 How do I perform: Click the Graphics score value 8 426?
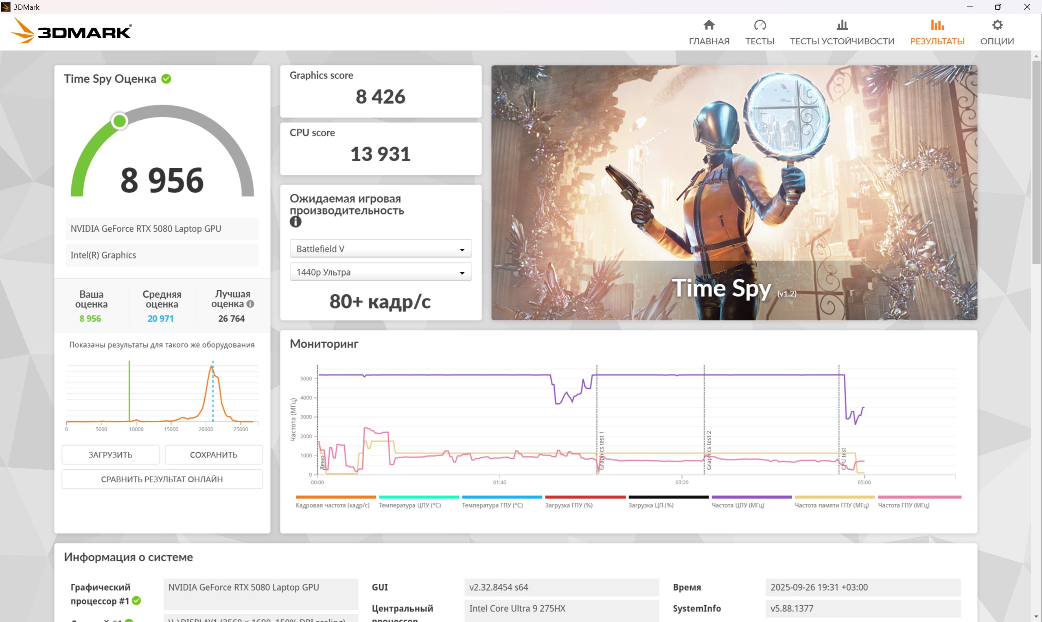pos(381,97)
